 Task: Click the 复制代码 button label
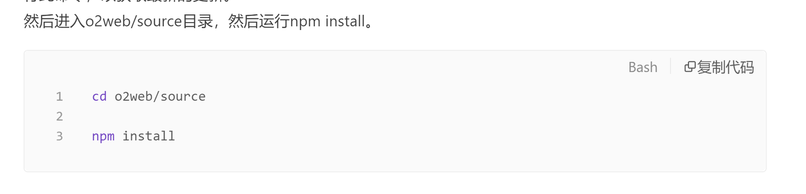click(725, 67)
